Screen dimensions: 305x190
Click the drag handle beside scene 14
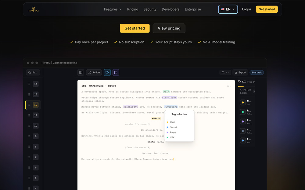[29, 84]
